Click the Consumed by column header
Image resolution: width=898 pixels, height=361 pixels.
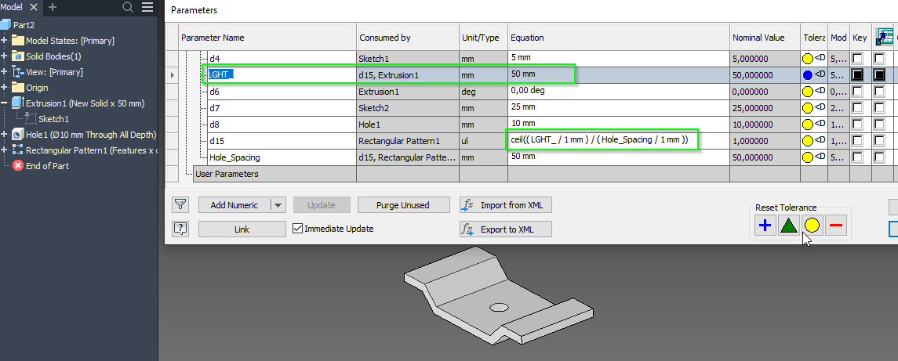[408, 37]
